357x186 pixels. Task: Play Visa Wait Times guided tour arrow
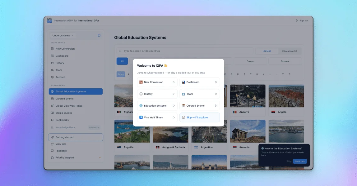pyautogui.click(x=174, y=117)
